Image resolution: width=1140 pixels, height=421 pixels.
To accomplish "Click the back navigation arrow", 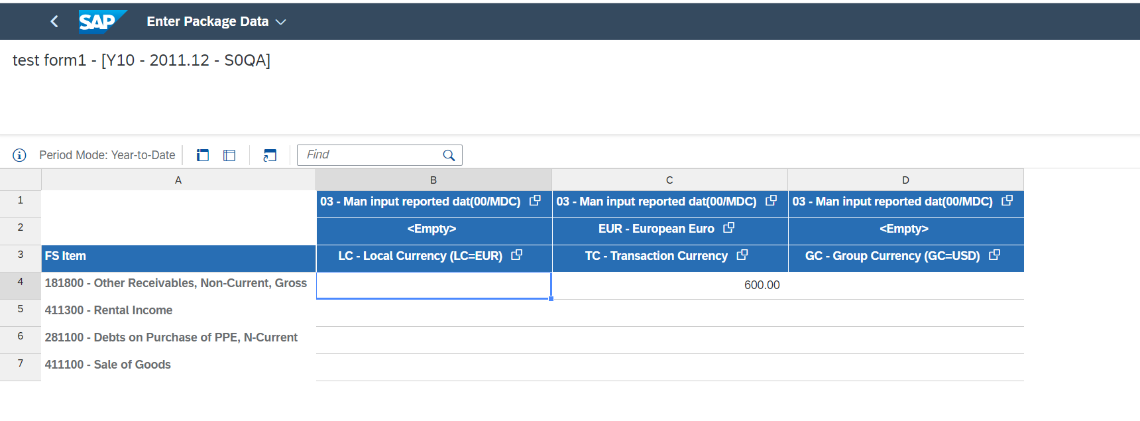I will pos(54,22).
